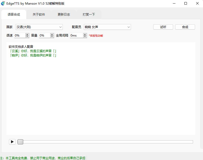This screenshot has height=160, width=203.
Task: Click the EdgeTTS app icon in title bar
Action: [3, 3]
